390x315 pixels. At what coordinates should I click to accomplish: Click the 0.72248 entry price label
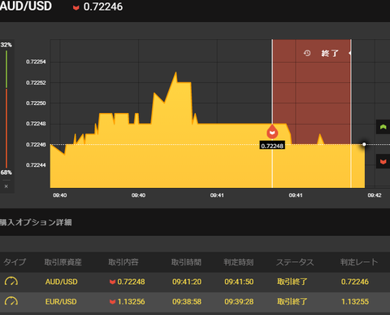click(x=272, y=146)
